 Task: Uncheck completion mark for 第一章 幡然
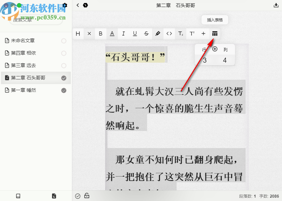point(64,90)
